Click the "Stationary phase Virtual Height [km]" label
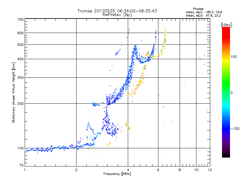 (x=14, y=92)
